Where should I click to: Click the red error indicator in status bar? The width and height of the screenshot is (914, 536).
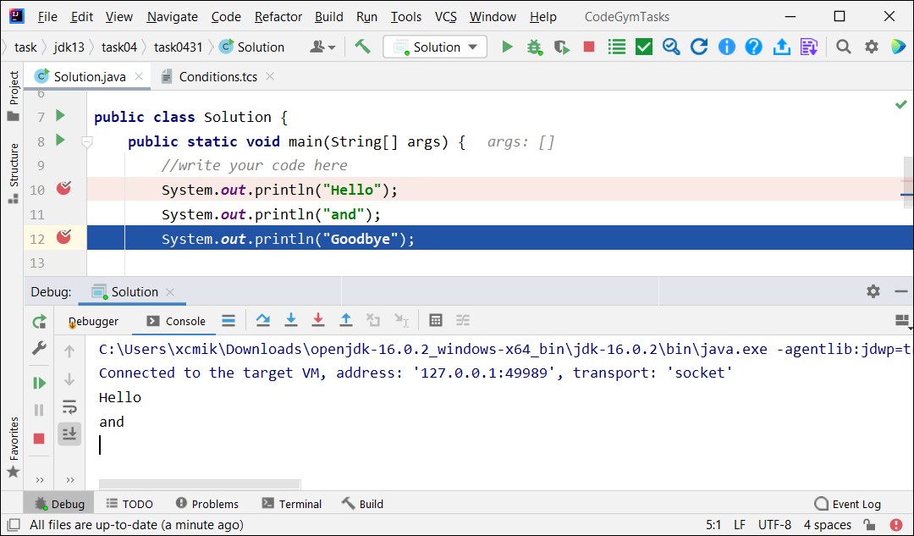pyautogui.click(x=896, y=524)
